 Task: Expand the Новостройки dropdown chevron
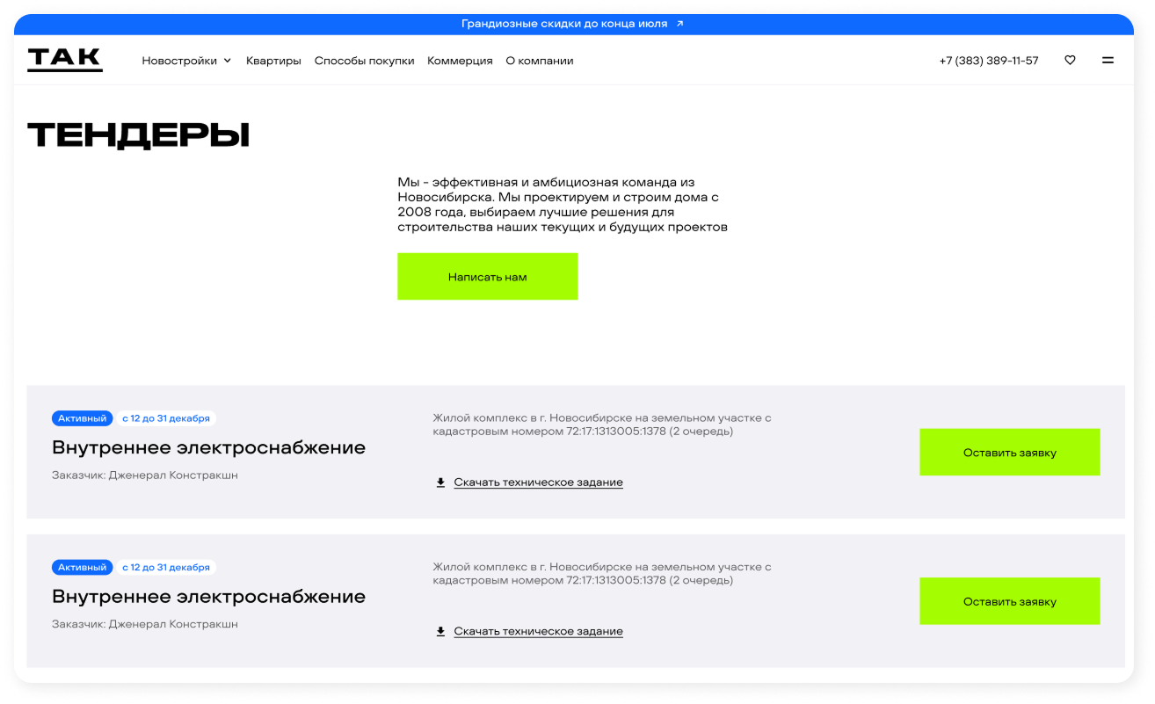point(227,61)
